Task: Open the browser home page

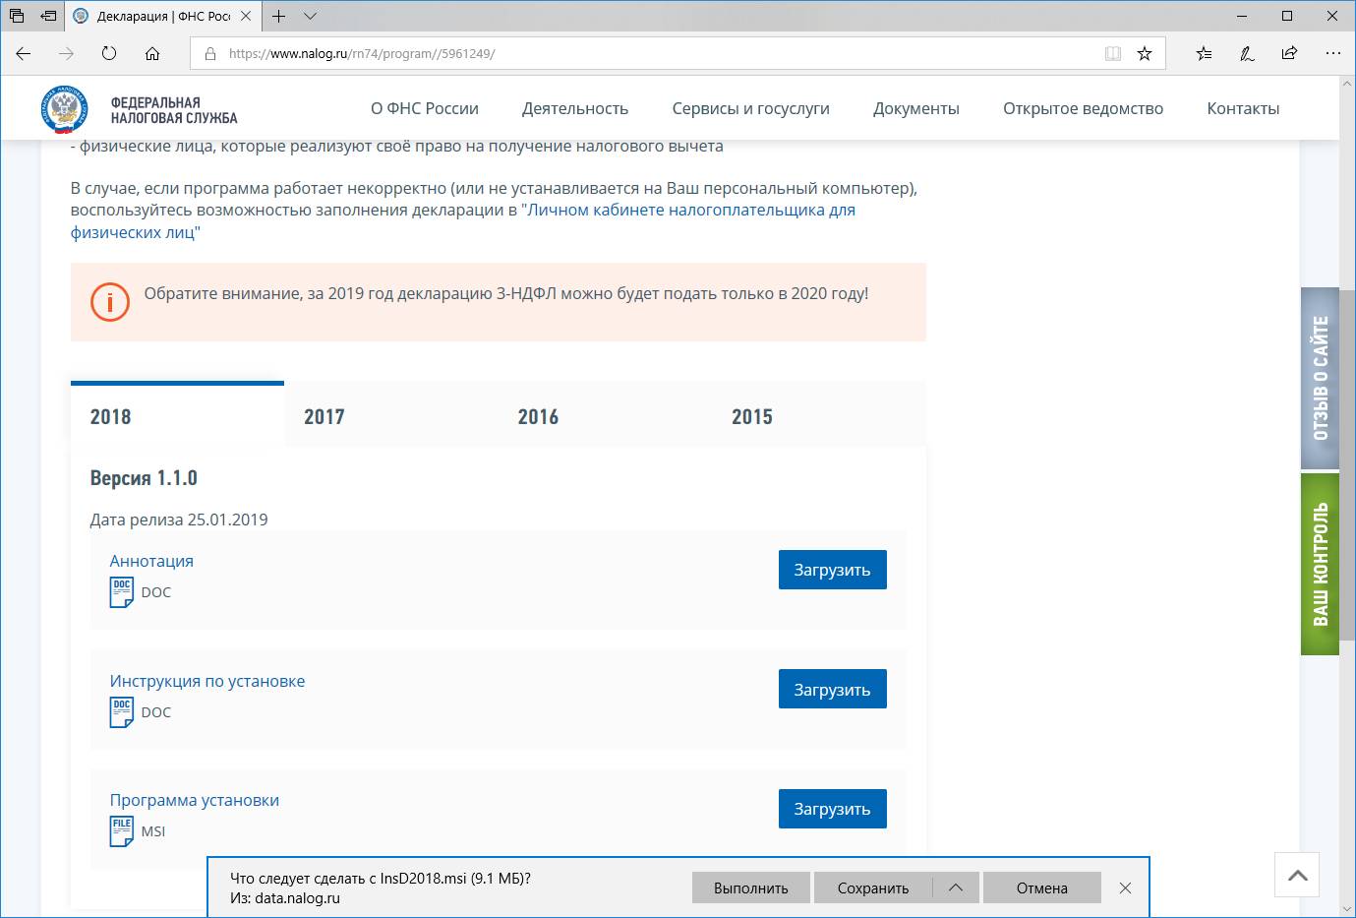Action: click(x=152, y=53)
